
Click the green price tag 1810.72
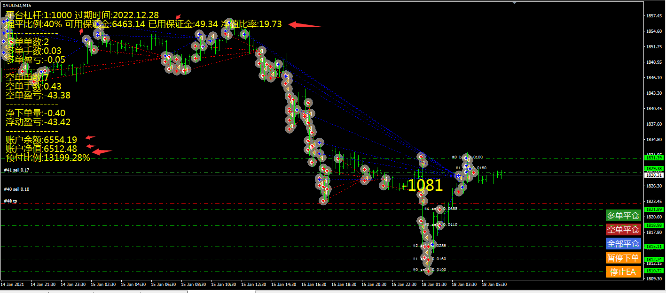pyautogui.click(x=654, y=271)
